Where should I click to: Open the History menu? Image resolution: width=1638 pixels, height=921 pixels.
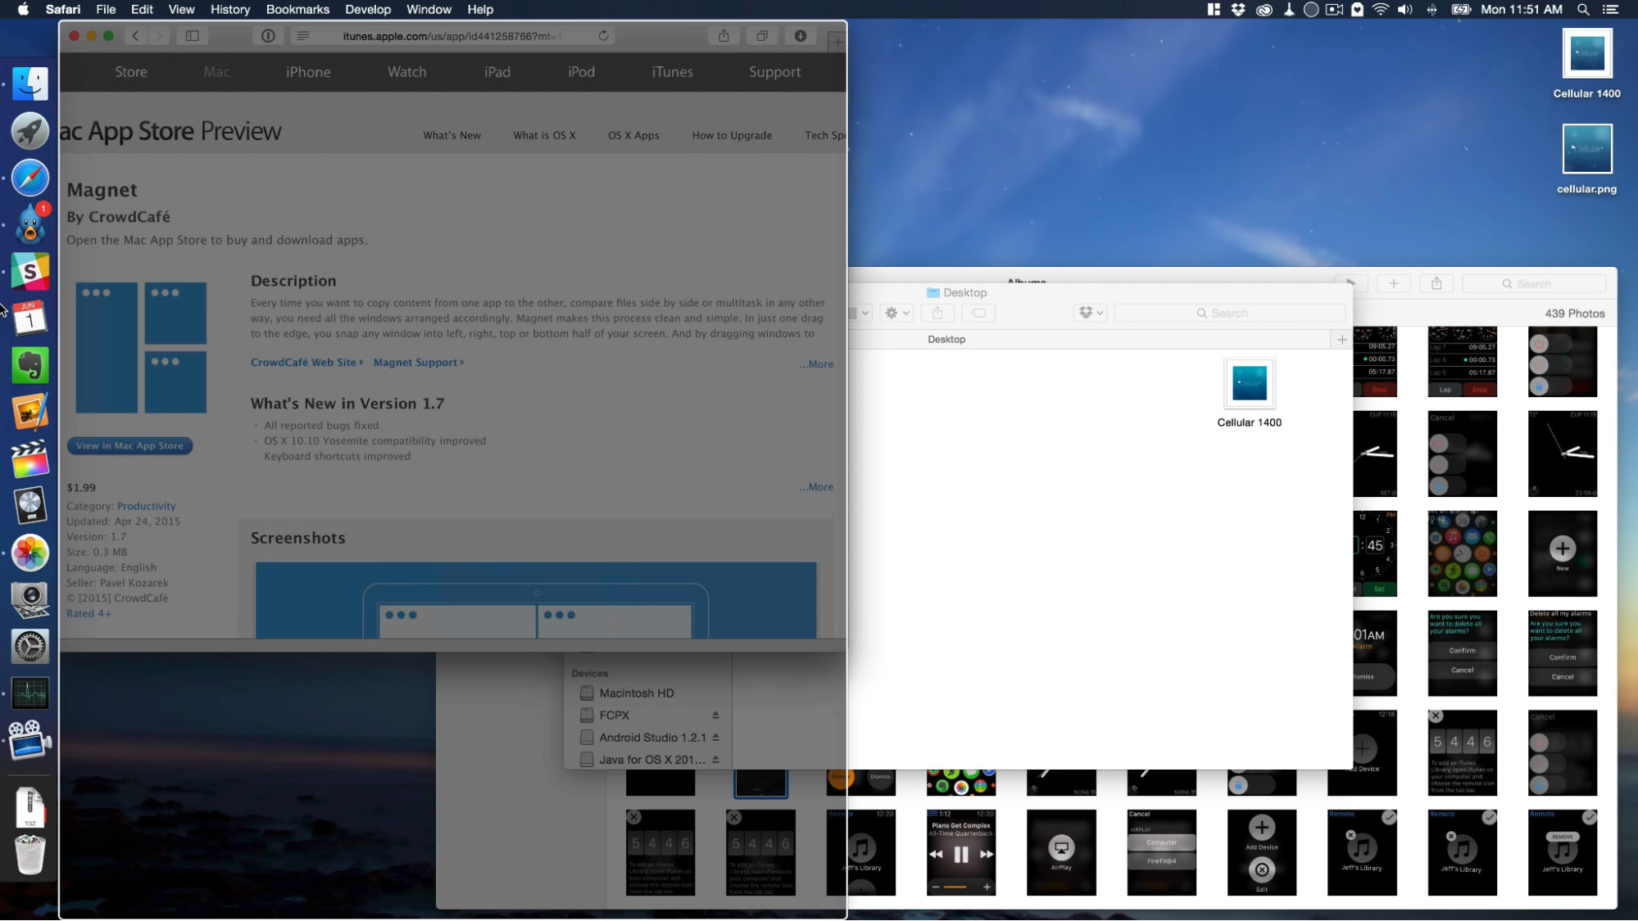point(230,10)
